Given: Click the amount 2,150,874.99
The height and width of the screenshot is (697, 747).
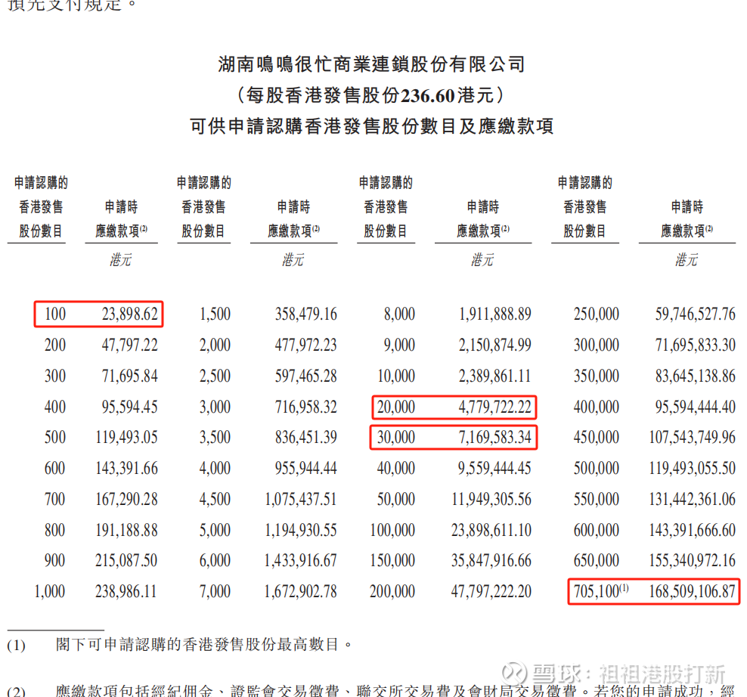Looking at the screenshot, I should (495, 345).
